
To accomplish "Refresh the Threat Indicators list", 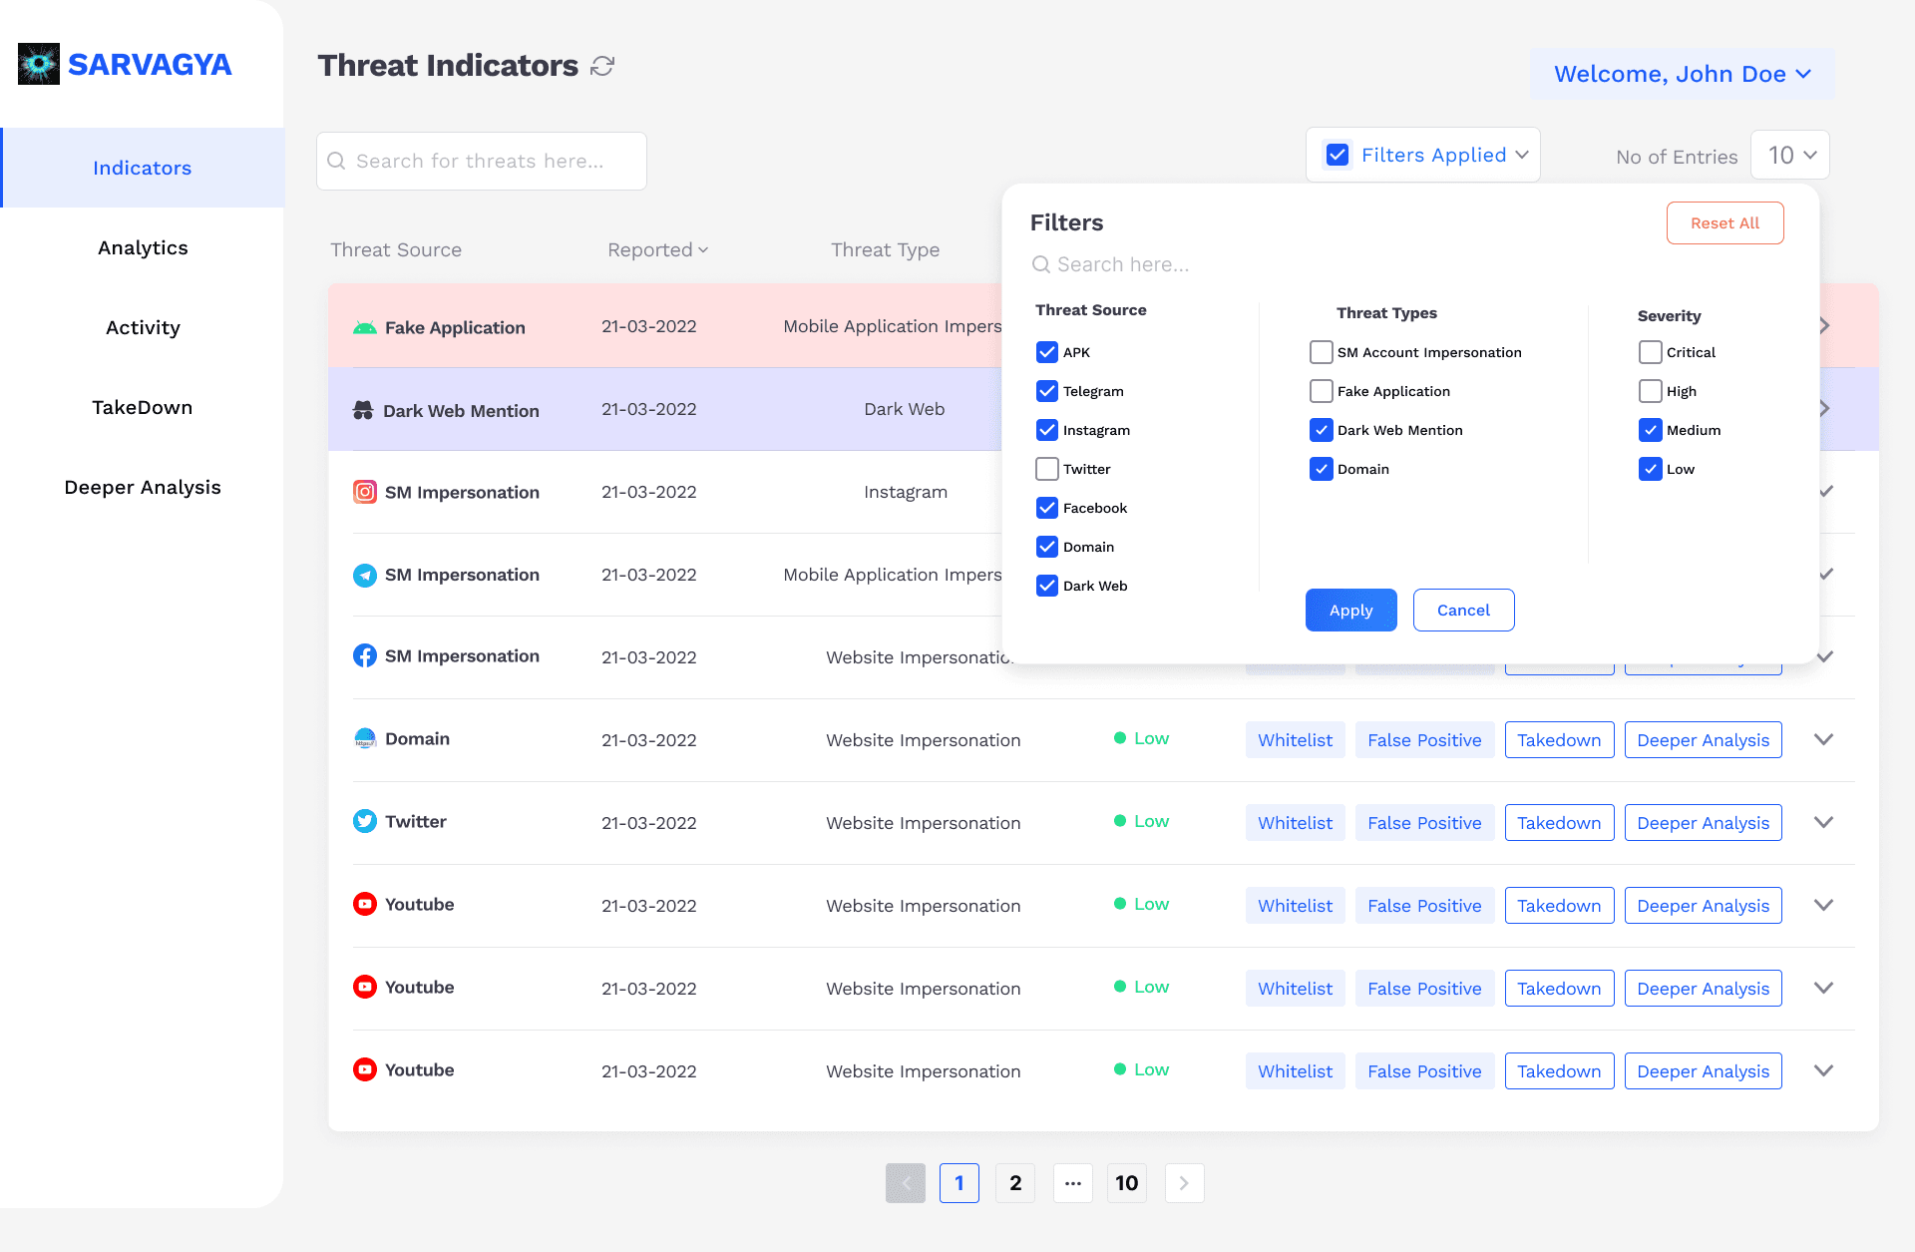I will coord(602,66).
